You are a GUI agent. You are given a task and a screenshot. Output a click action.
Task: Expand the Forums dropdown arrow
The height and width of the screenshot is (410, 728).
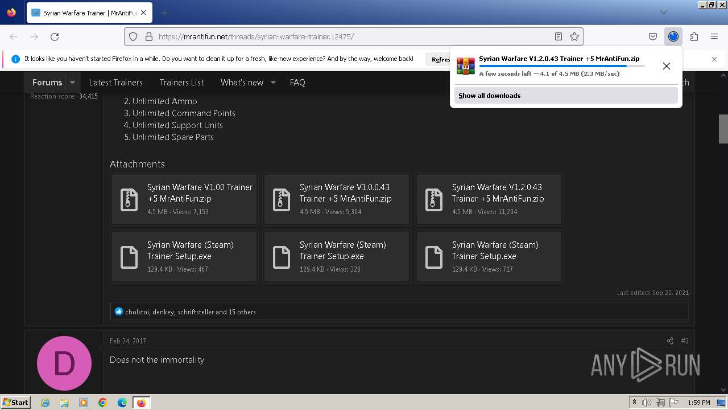point(72,82)
